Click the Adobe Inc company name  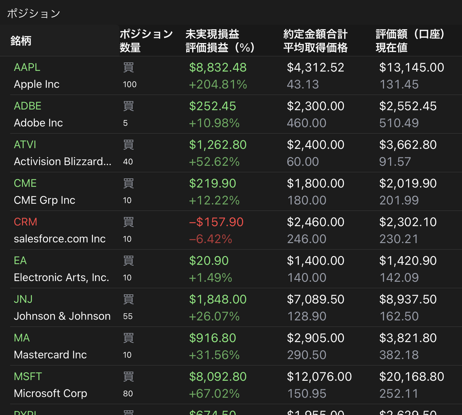38,123
